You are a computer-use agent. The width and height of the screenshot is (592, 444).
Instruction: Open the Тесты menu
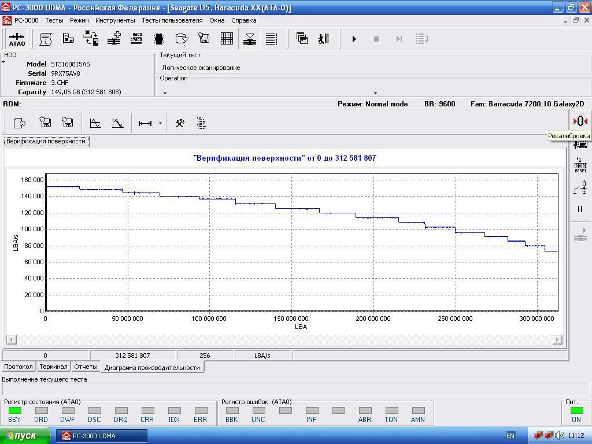(54, 20)
